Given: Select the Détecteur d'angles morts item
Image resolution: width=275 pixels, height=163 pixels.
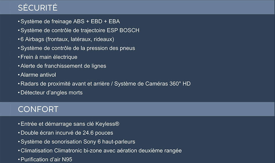Looking at the screenshot, I should 51,93.
